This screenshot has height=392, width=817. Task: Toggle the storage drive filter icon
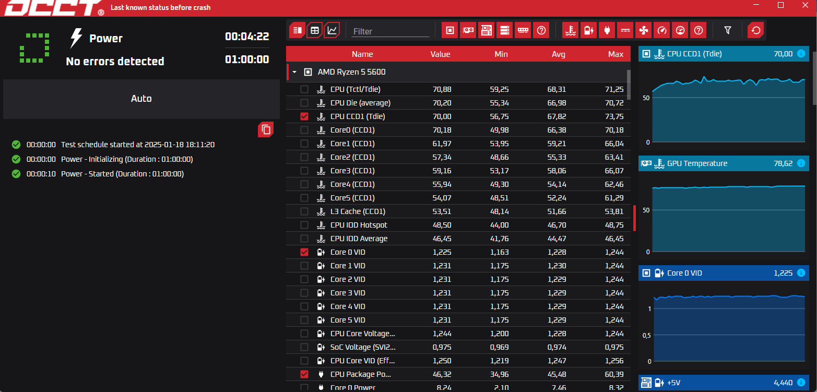[x=504, y=31]
